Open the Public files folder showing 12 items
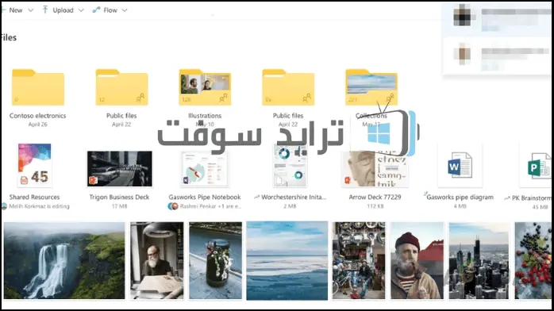The width and height of the screenshot is (554, 311). click(121, 87)
